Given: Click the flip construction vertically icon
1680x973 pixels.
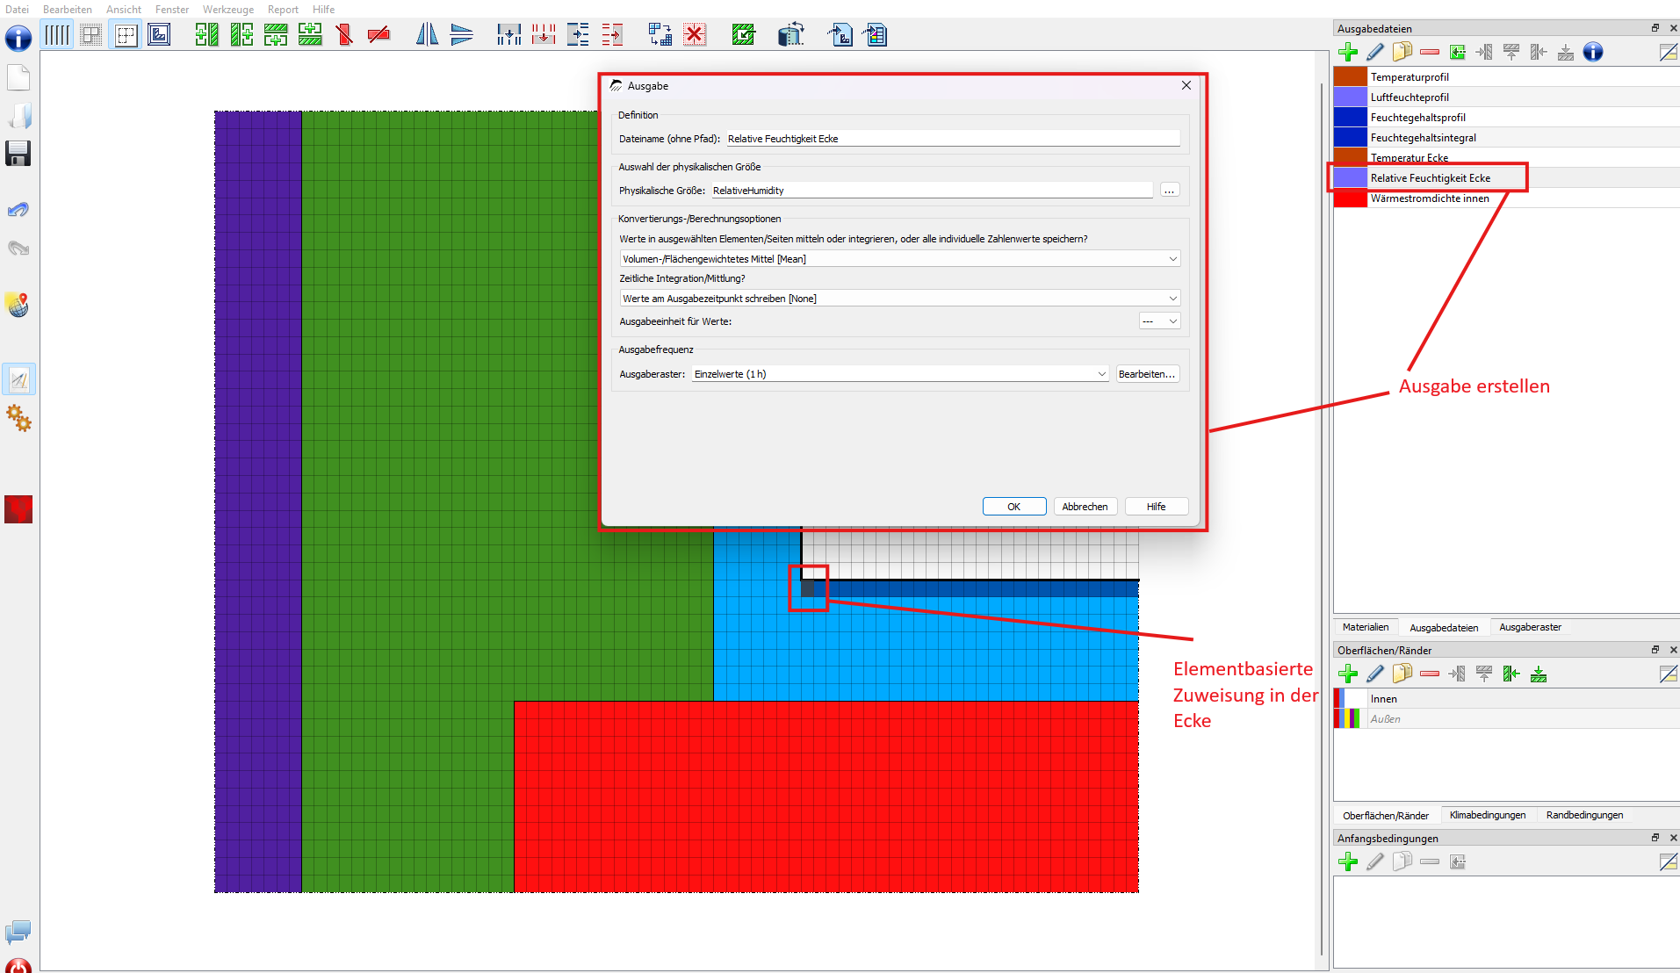Looking at the screenshot, I should 461,35.
